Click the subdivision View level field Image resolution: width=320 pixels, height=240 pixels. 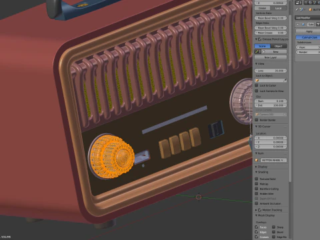[308, 47]
